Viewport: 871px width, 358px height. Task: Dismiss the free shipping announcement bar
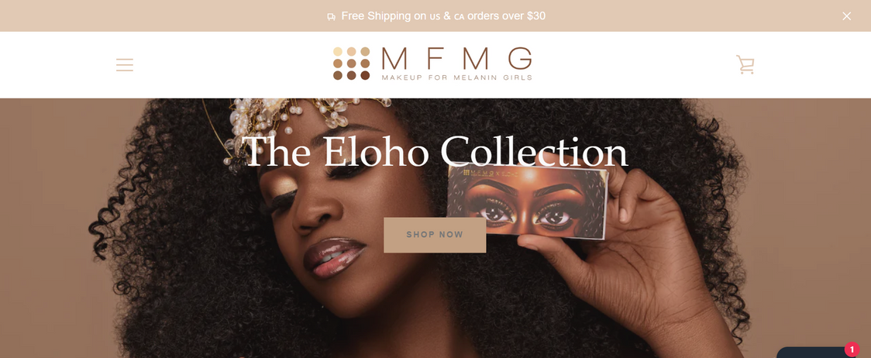[846, 16]
